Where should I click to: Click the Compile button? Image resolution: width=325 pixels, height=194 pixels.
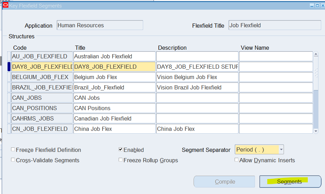(x=224, y=182)
